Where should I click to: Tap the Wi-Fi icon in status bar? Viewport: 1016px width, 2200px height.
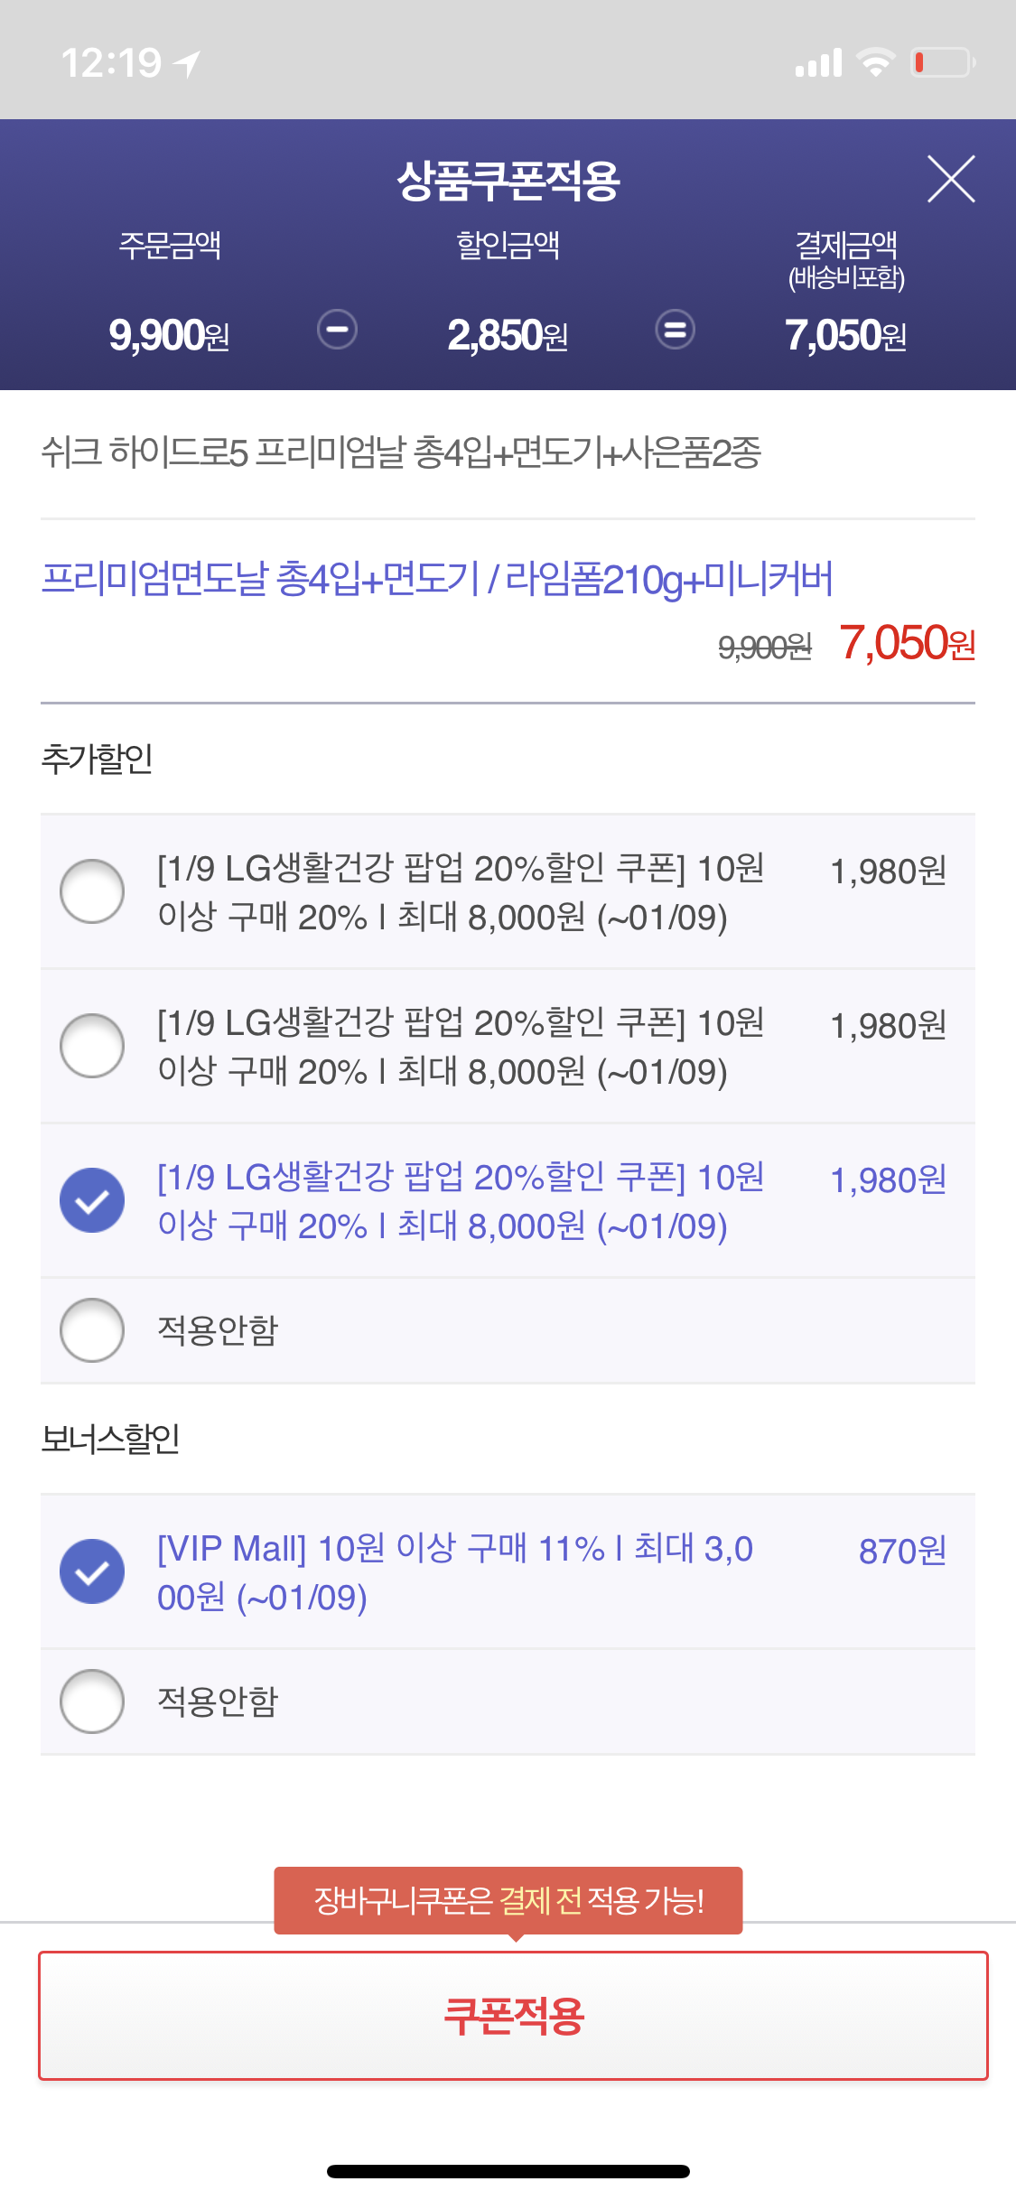[874, 62]
